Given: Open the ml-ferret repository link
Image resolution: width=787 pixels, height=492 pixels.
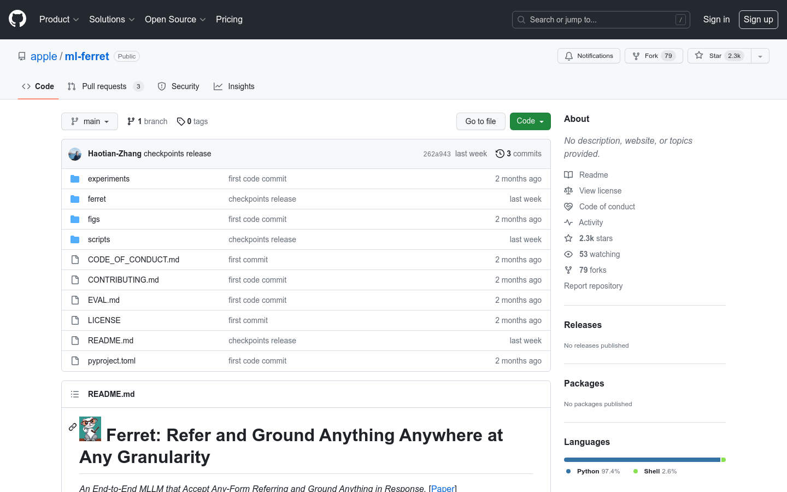Looking at the screenshot, I should (x=87, y=56).
